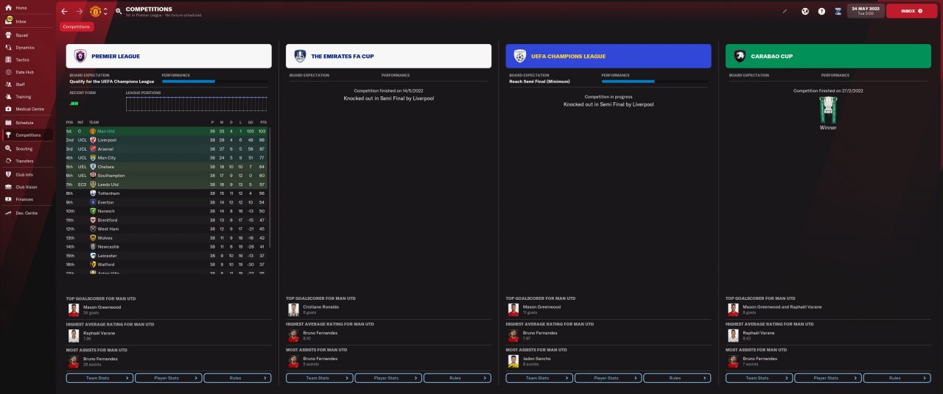Select Man City row in league table
The image size is (943, 394).
(168, 157)
